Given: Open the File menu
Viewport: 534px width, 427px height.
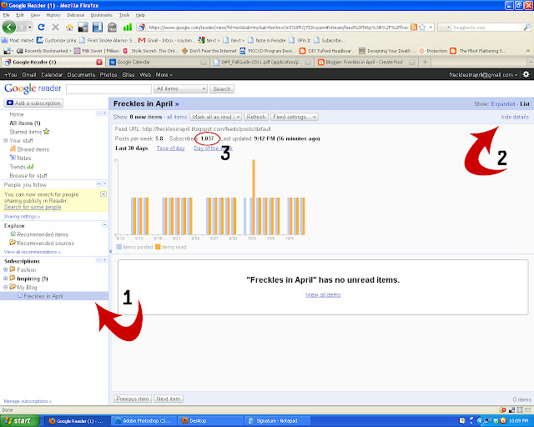Looking at the screenshot, I should [7, 15].
